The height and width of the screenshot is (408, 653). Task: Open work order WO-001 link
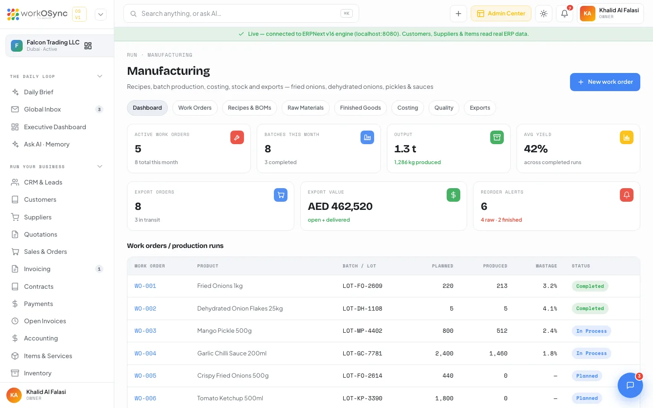pos(145,286)
